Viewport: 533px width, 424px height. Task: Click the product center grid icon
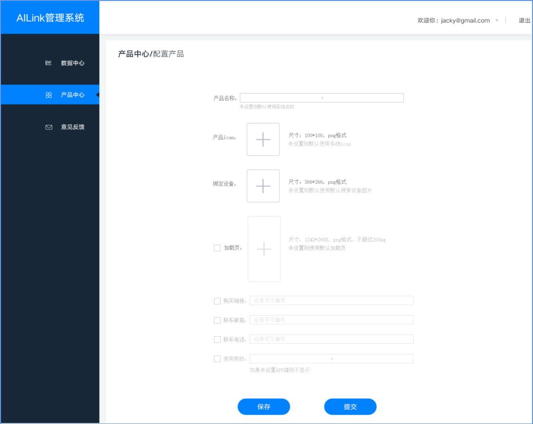point(48,95)
